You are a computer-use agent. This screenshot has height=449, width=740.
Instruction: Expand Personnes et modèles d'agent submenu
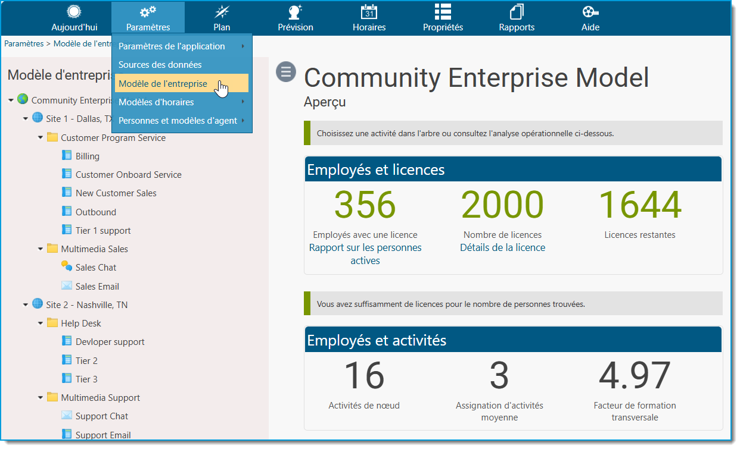[182, 120]
